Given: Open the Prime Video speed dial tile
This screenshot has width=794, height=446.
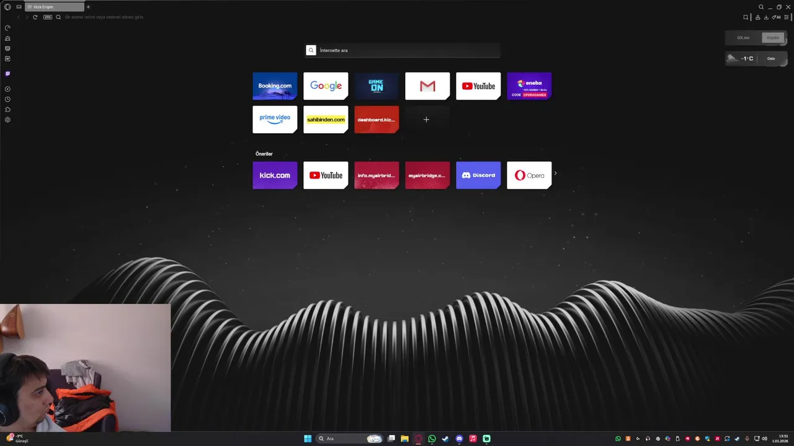Looking at the screenshot, I should pyautogui.click(x=275, y=120).
